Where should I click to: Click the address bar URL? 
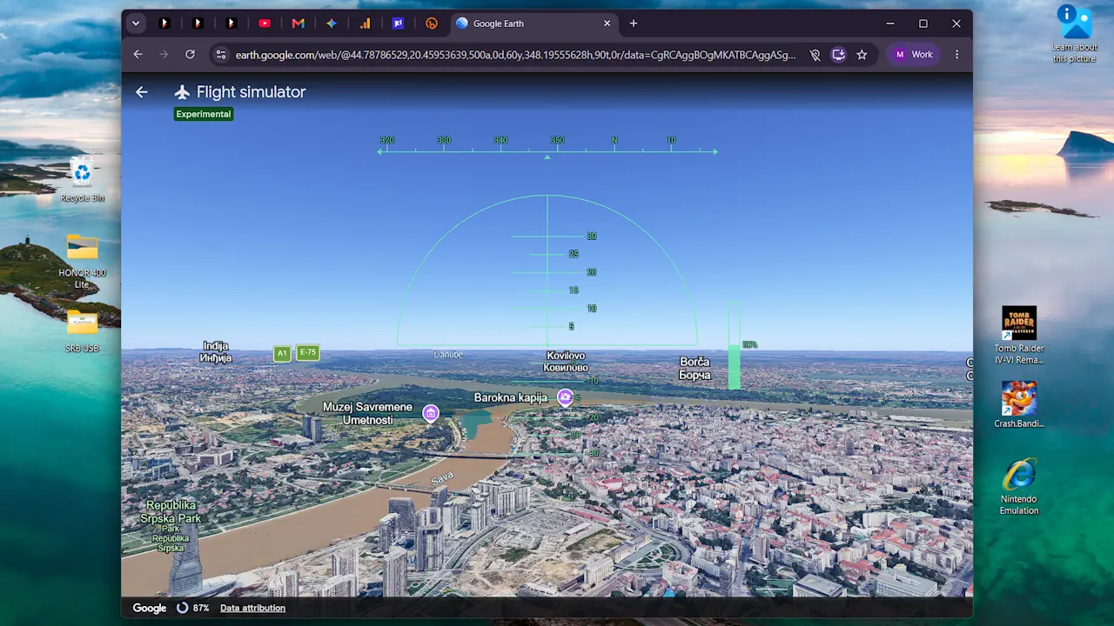515,55
